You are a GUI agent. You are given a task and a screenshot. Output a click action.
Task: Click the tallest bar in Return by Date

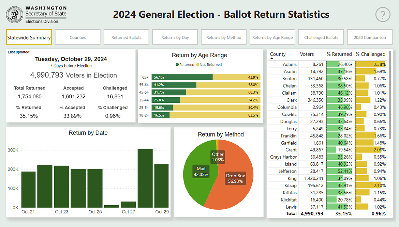coord(145,178)
